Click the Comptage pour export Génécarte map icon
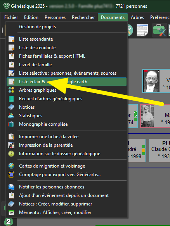170x226 pixels. [11, 175]
